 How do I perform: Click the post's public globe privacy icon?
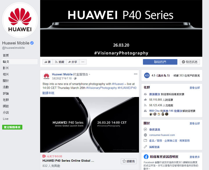click(75, 78)
